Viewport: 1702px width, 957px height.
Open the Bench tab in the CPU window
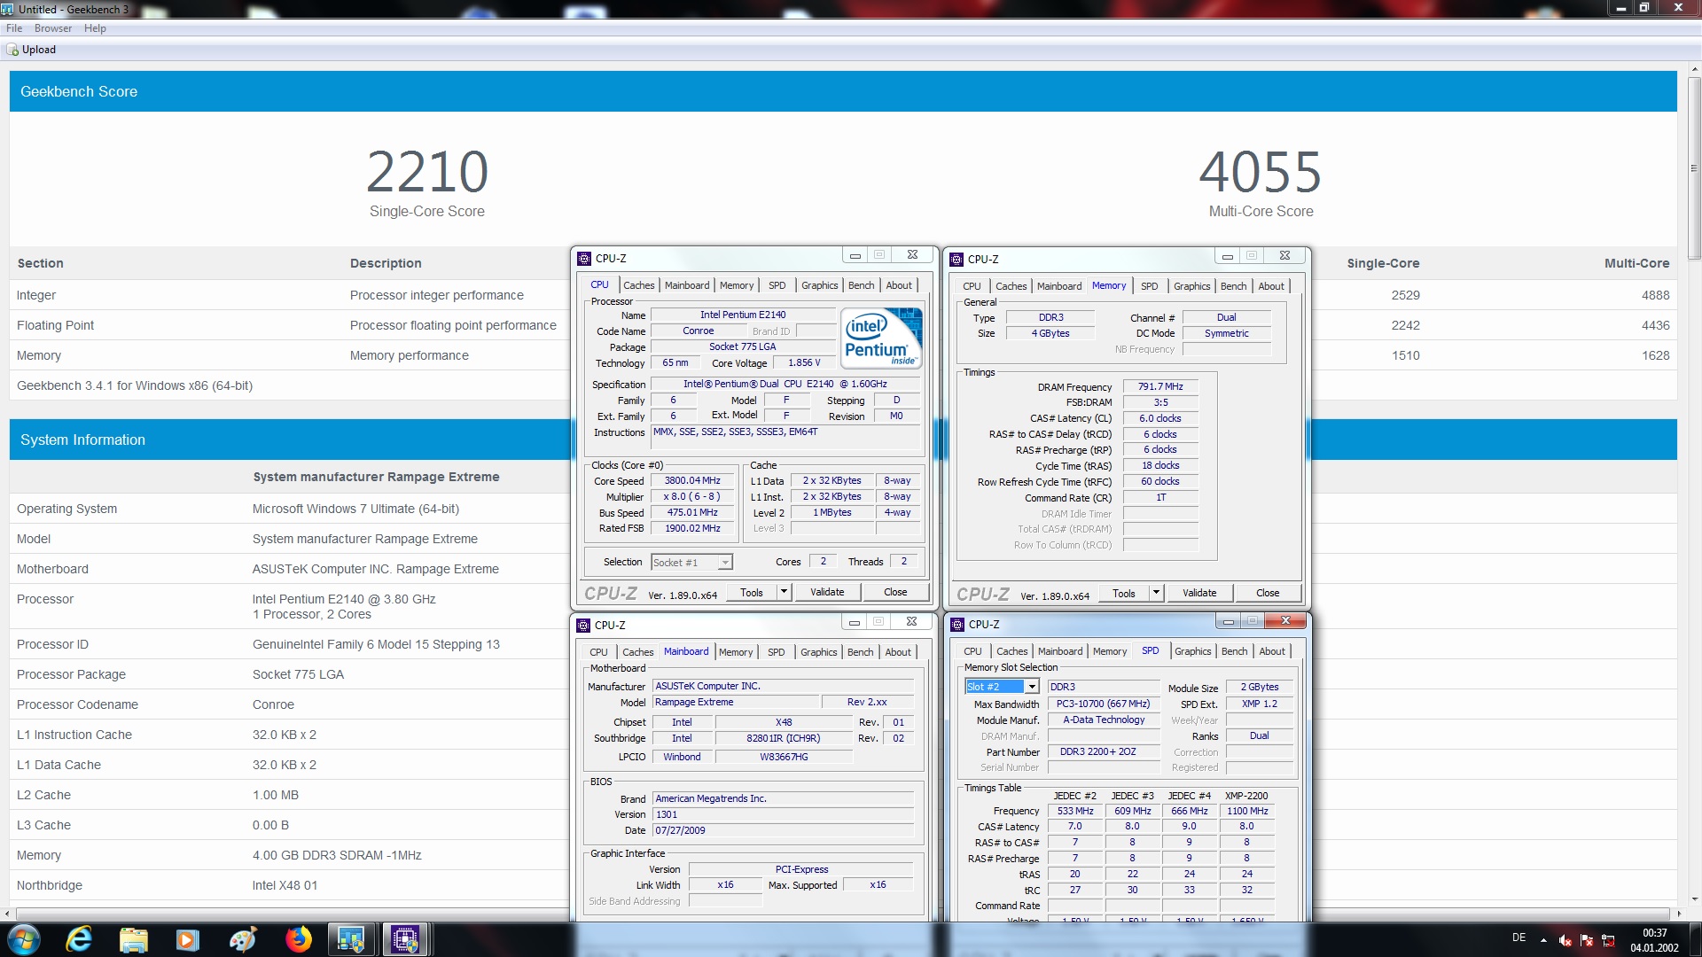click(861, 285)
